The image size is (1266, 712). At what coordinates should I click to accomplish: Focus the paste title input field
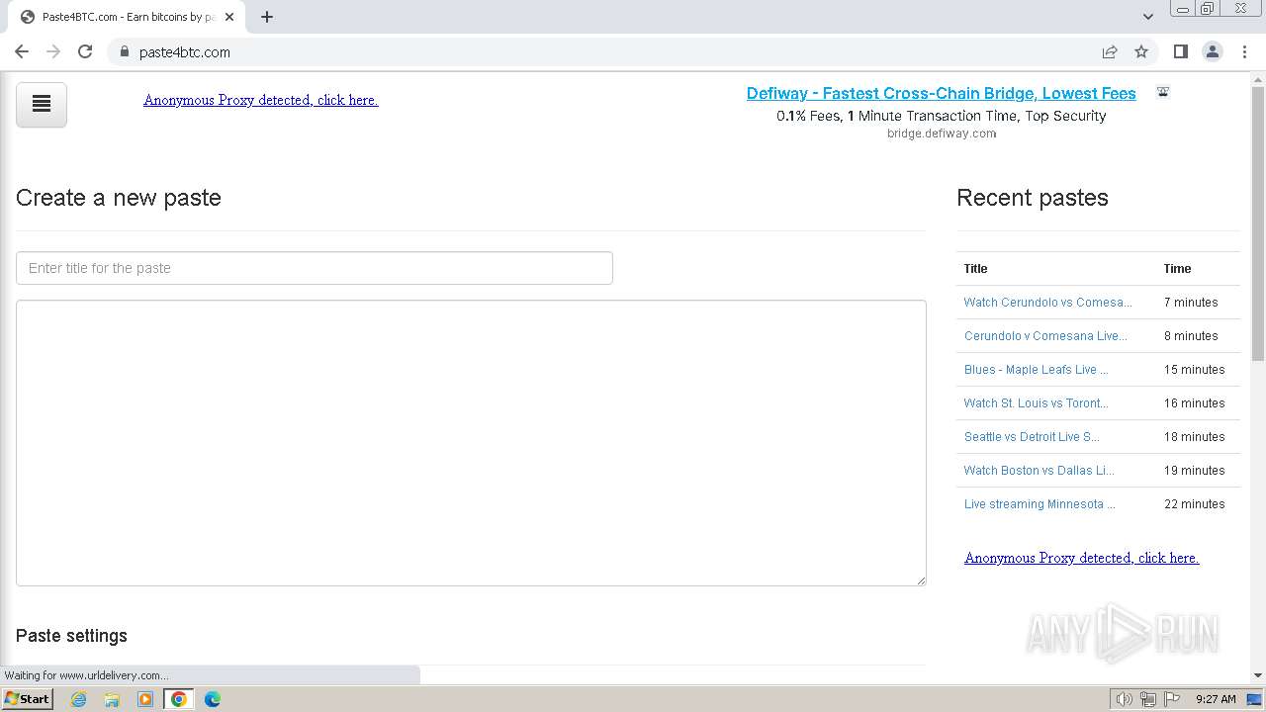[315, 268]
